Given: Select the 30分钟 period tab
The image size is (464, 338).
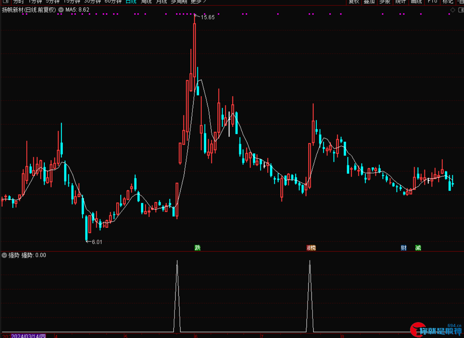Looking at the screenshot, I should (x=92, y=1).
